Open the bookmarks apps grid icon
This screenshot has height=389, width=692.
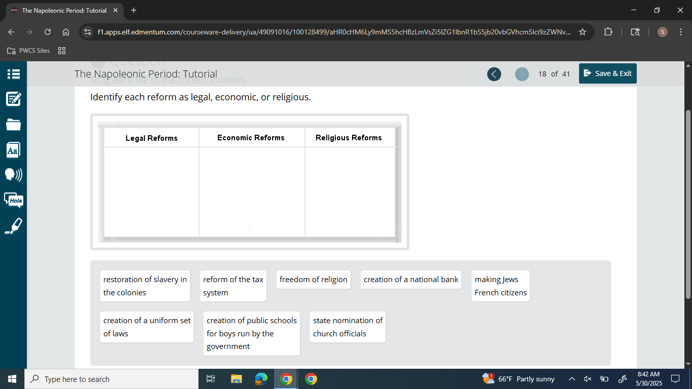(x=62, y=51)
